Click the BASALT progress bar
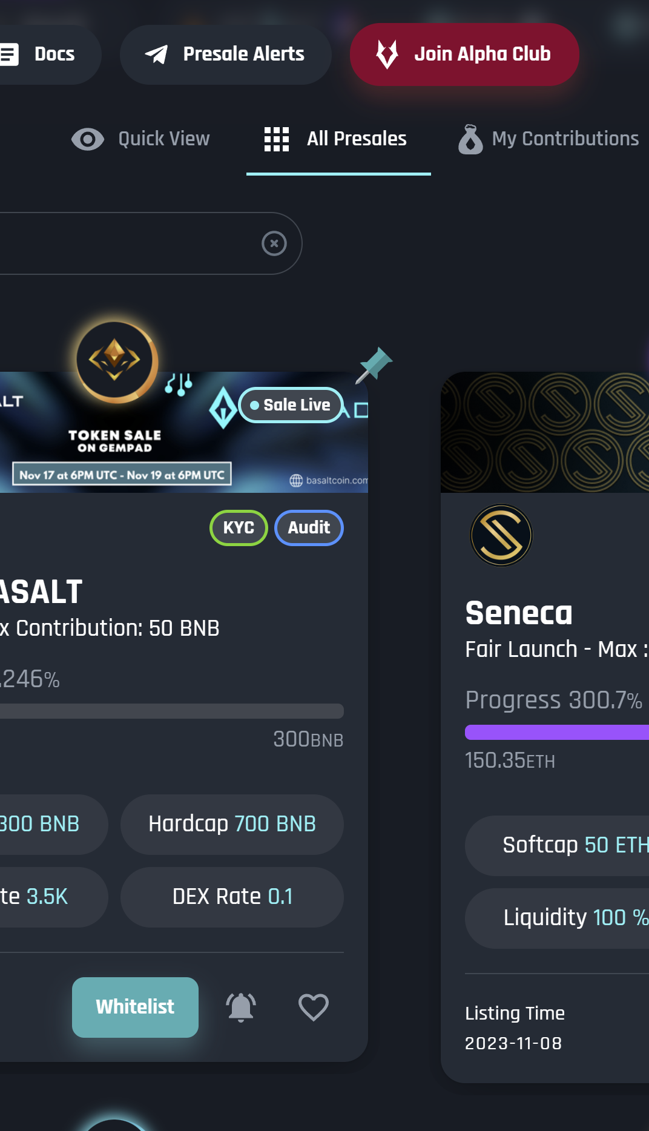 coord(170,711)
